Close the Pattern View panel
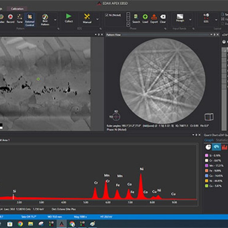 click(x=218, y=35)
